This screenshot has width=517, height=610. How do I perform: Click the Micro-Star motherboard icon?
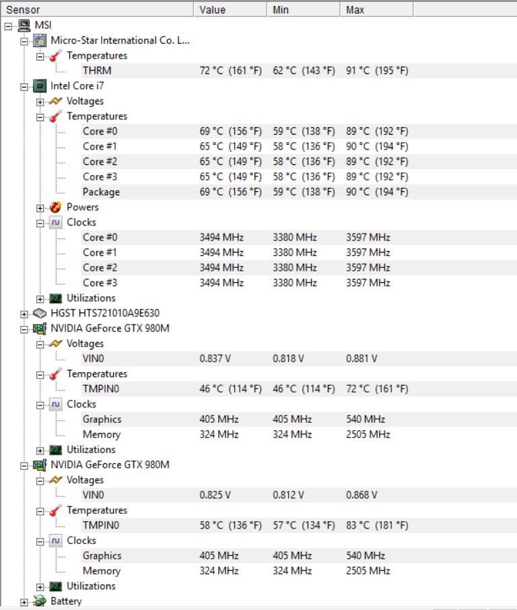pyautogui.click(x=40, y=40)
